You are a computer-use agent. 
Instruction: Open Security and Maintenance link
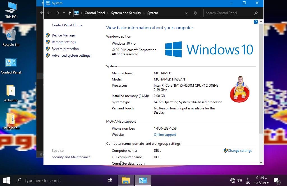tap(71, 157)
